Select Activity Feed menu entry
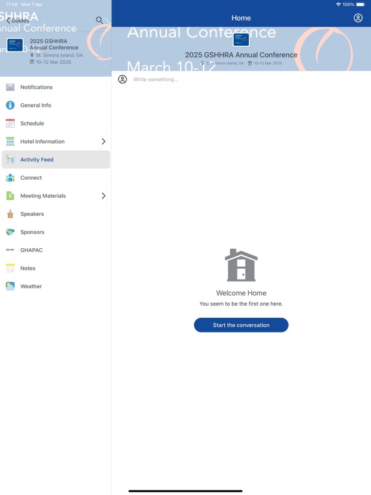Image resolution: width=371 pixels, height=495 pixels. coord(56,159)
